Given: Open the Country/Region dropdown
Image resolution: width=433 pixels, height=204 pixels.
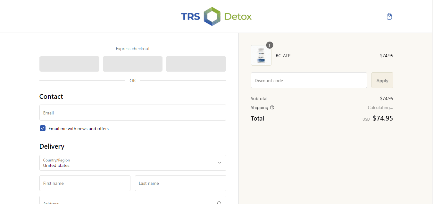Looking at the screenshot, I should tap(133, 163).
